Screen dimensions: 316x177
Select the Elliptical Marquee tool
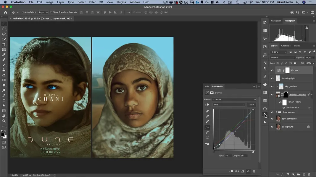(4, 29)
